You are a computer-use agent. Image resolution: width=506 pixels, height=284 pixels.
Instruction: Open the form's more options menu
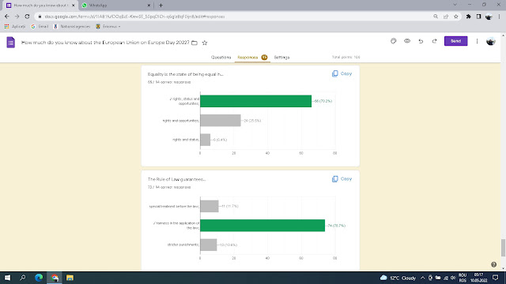[x=477, y=41]
